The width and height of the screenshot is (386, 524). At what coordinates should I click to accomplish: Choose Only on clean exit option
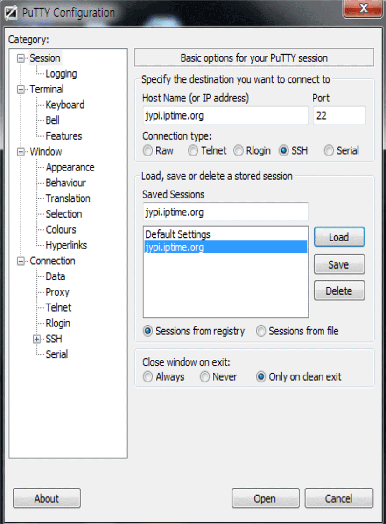pos(261,377)
